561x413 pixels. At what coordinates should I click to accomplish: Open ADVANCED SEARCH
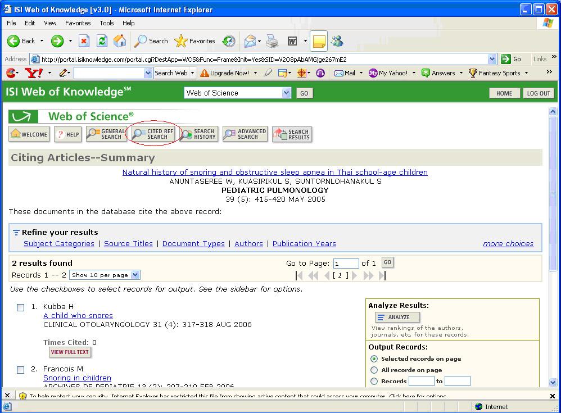[x=245, y=134]
